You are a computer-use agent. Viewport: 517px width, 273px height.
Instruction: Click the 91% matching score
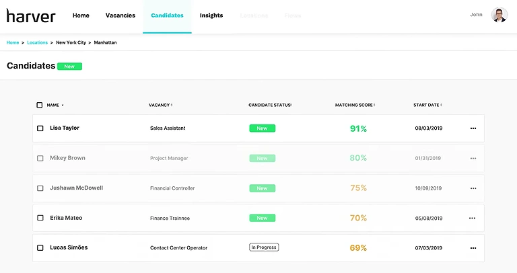[358, 128]
